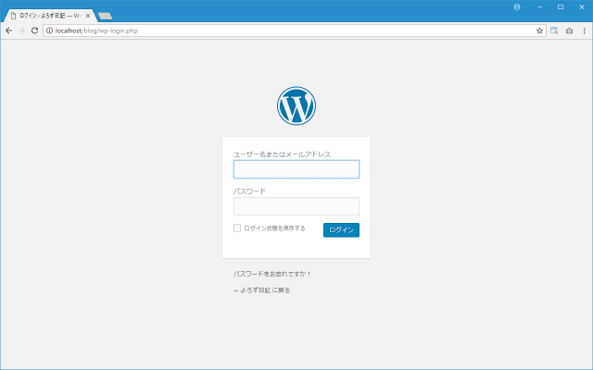This screenshot has height=370, width=593.
Task: Open site info icon in address bar
Action: tap(49, 31)
